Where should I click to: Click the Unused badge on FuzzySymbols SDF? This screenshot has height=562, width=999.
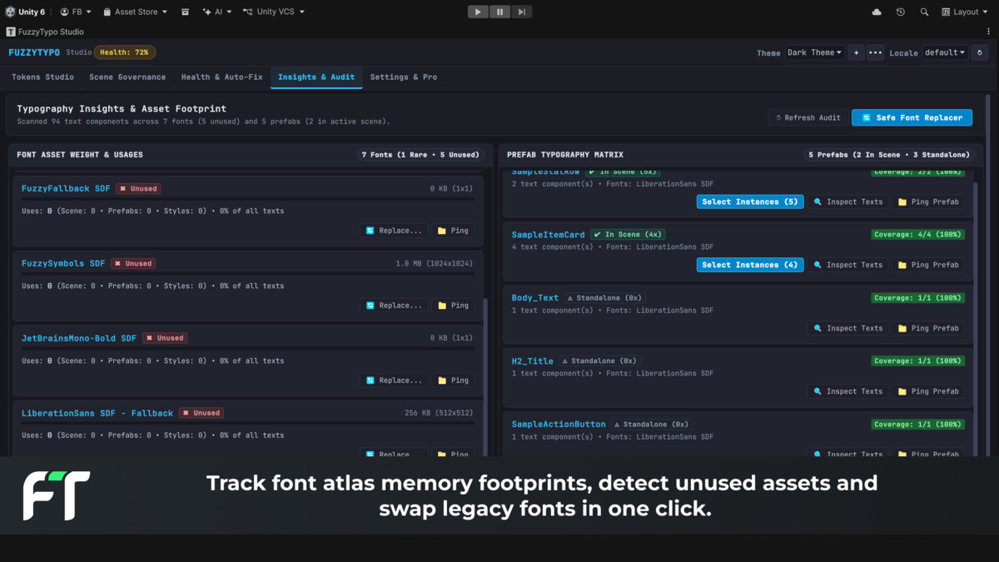point(133,263)
